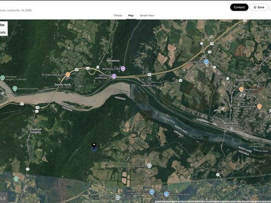The height and width of the screenshot is (203, 271).
Task: Click the Roy Rogers restaurant marker
Action: pyautogui.click(x=241, y=89)
